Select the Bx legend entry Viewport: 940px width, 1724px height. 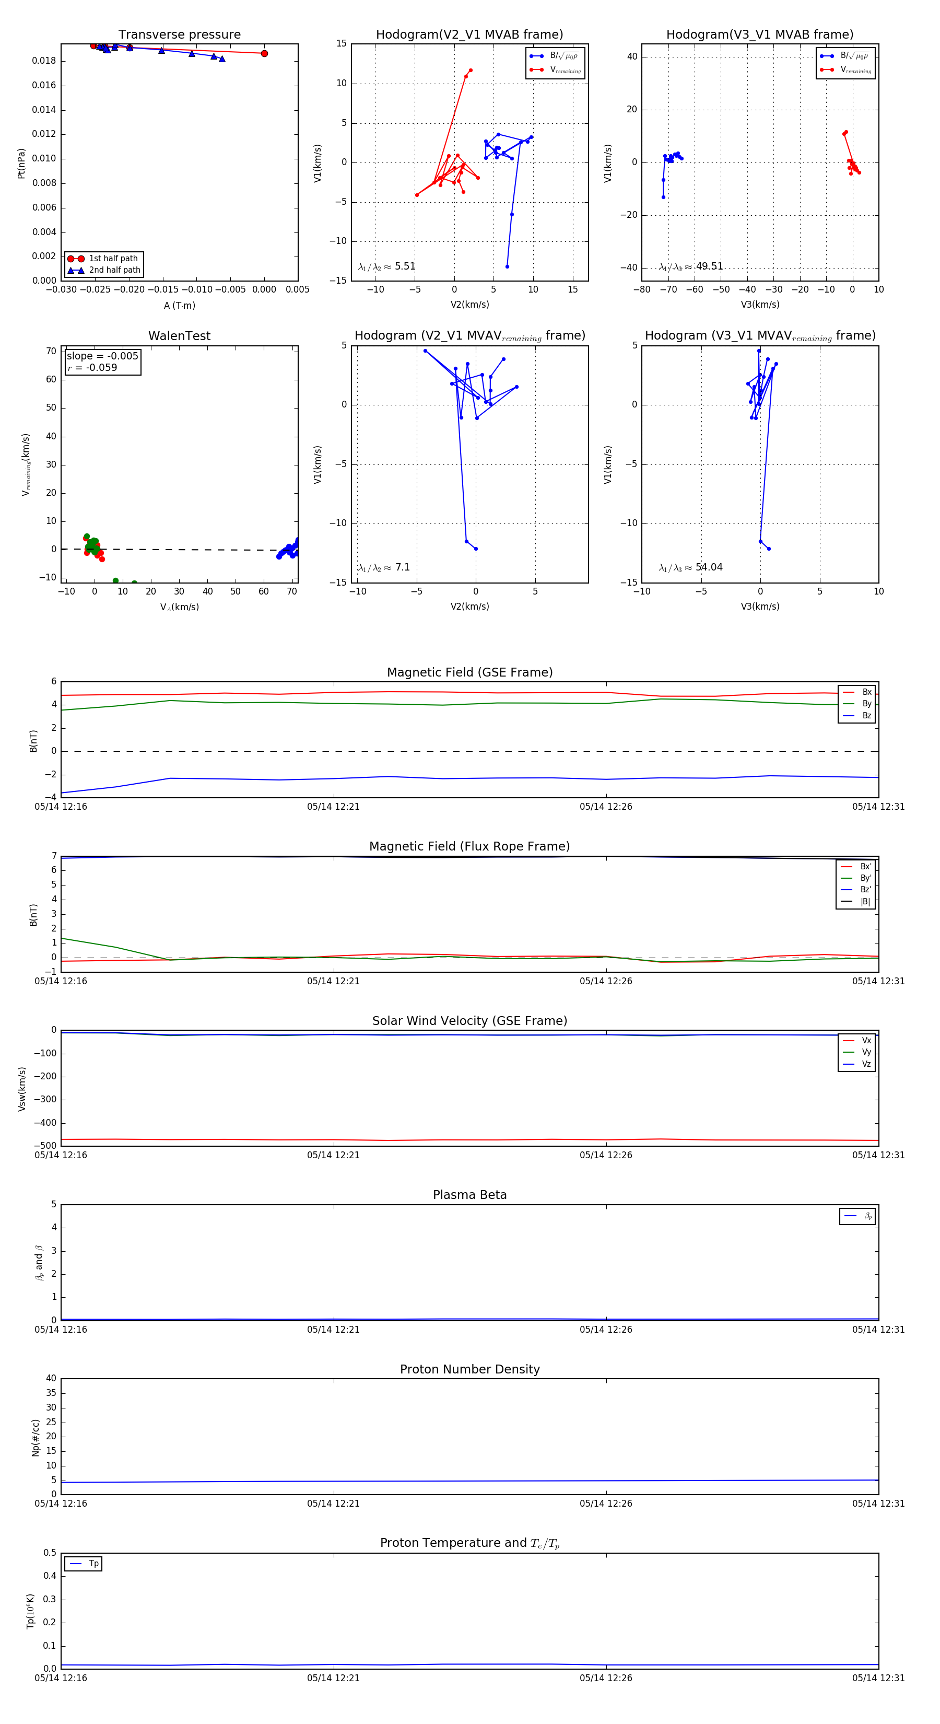[x=857, y=692]
